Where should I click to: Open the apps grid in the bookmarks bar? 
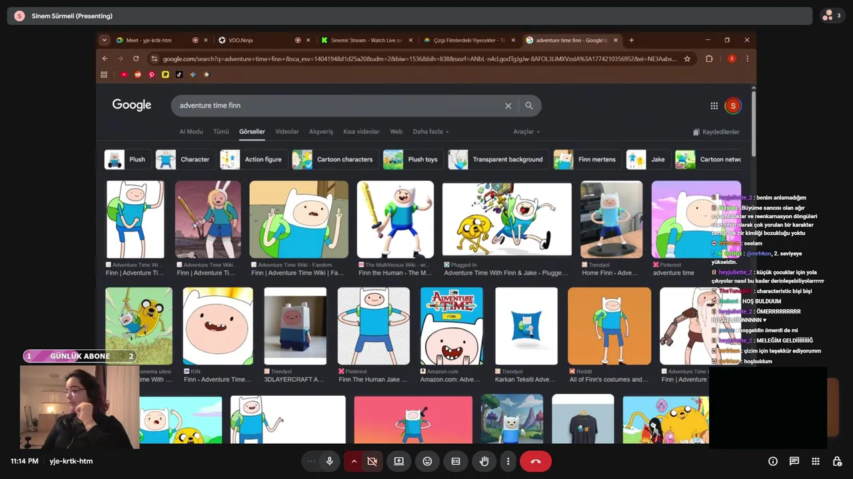pyautogui.click(x=104, y=75)
